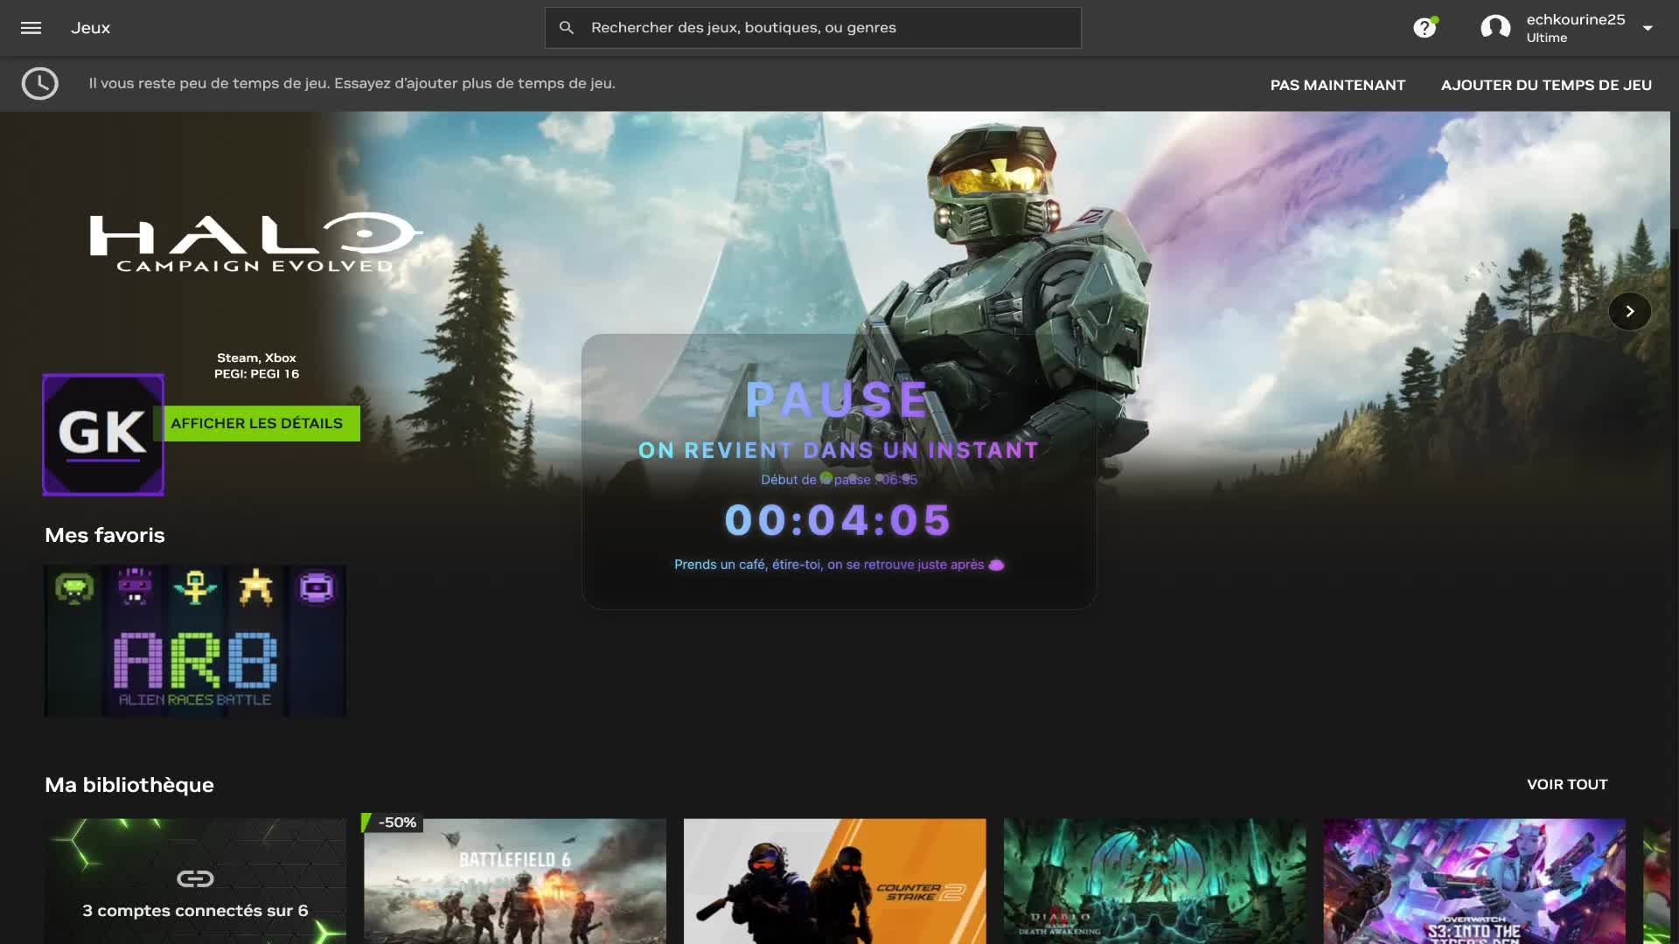Screen dimensions: 1679x944
Task: Click the Ma bibliothèque heading
Action: [x=129, y=785]
